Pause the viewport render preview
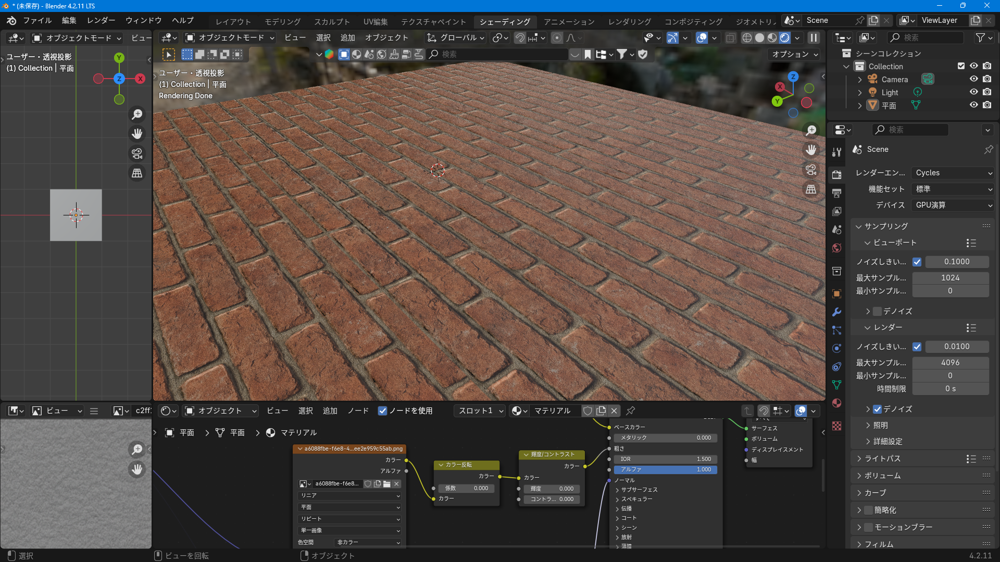This screenshot has height=562, width=1000. coord(814,37)
